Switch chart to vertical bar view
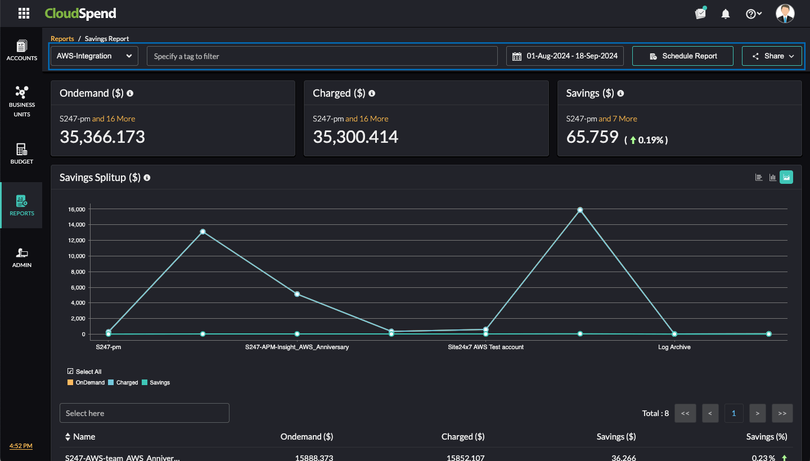The width and height of the screenshot is (810, 461). [773, 178]
